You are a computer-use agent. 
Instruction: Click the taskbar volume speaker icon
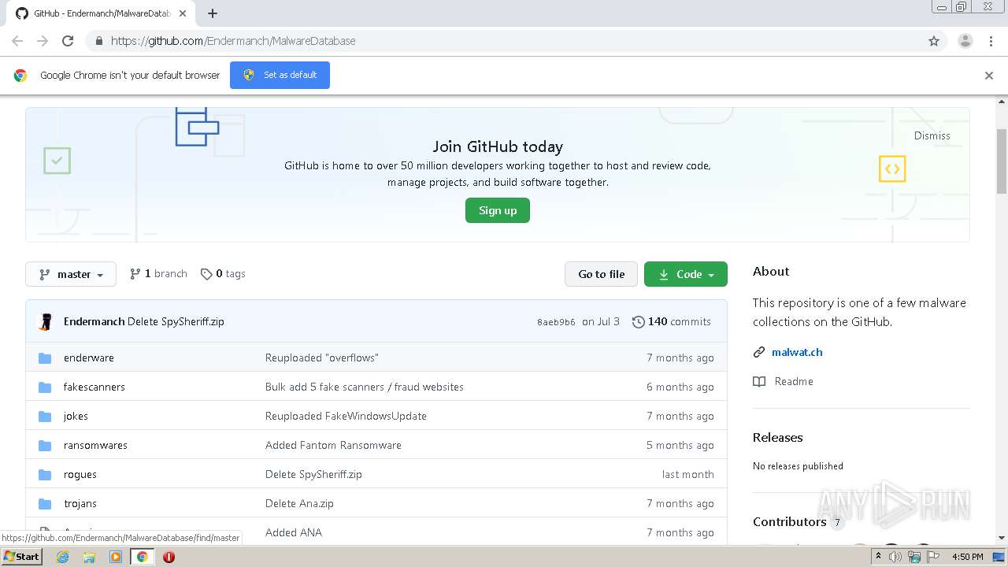point(895,557)
